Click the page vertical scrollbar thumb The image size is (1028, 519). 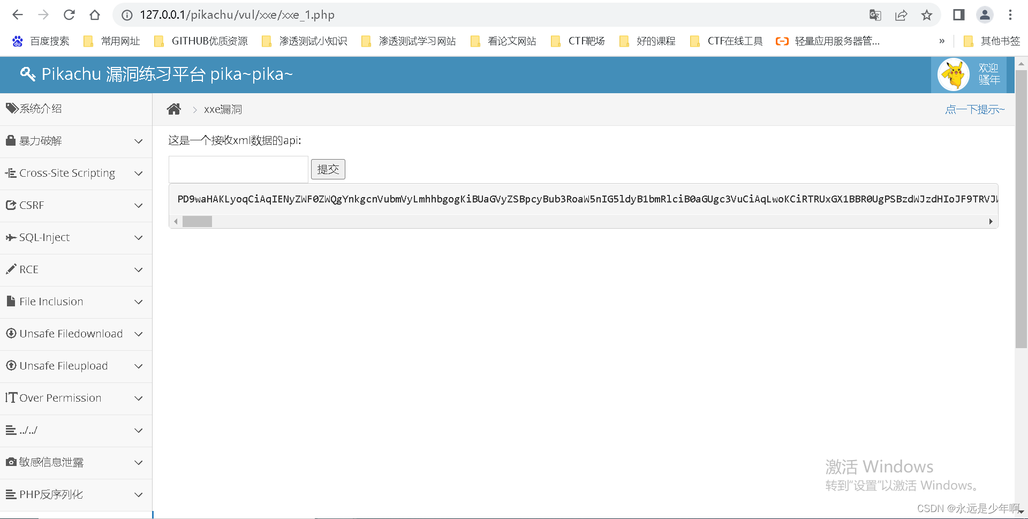[1021, 209]
